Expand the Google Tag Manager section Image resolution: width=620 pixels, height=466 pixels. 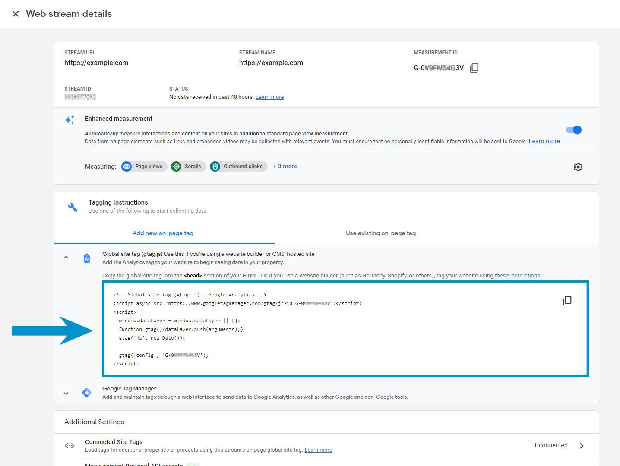[66, 393]
